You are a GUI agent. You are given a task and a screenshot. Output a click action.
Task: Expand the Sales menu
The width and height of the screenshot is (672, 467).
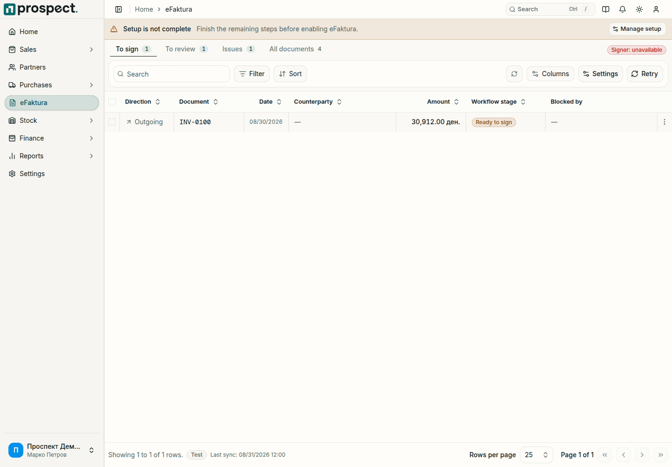click(x=52, y=50)
